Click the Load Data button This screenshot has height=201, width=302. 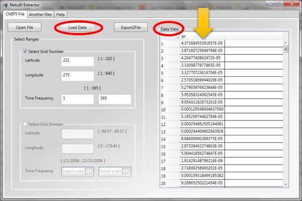77,27
